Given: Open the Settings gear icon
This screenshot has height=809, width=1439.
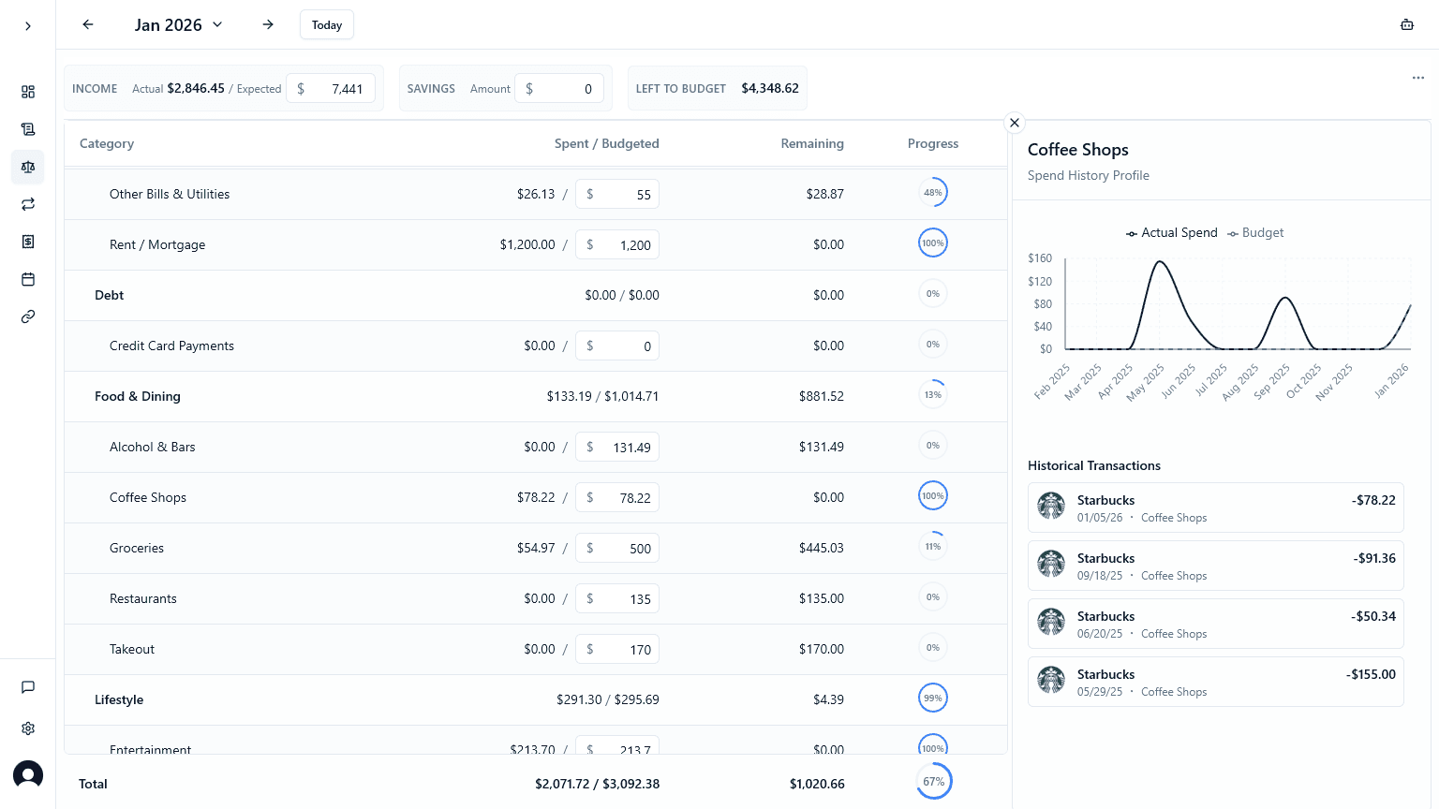Looking at the screenshot, I should (28, 728).
